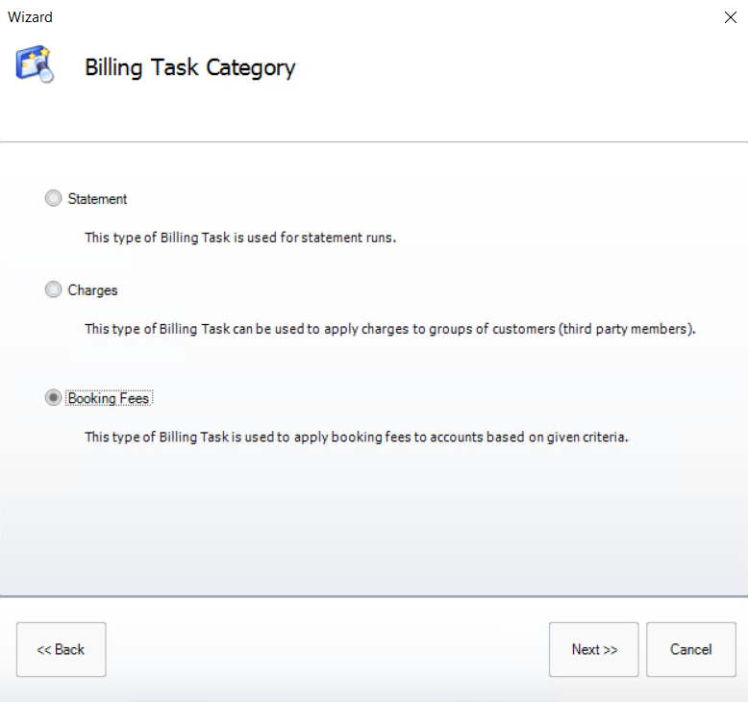Click the "Charges" option label

point(92,289)
